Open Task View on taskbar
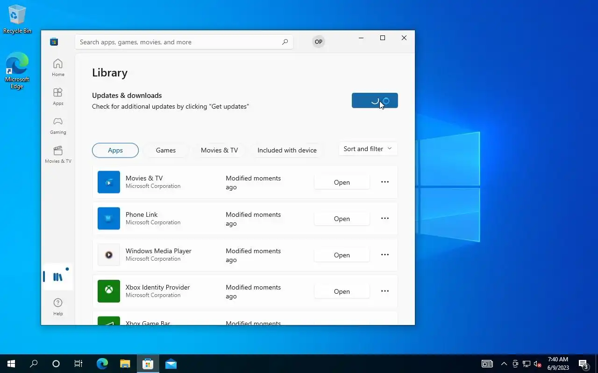 point(78,364)
